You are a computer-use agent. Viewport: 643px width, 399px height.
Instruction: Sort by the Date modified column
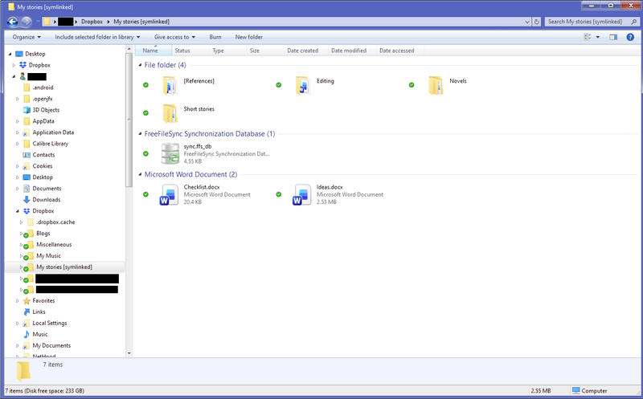click(349, 51)
